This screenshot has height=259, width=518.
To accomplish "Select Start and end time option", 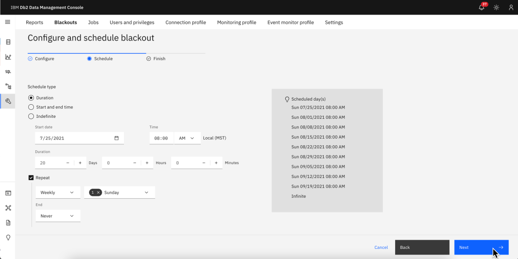I will [31, 107].
